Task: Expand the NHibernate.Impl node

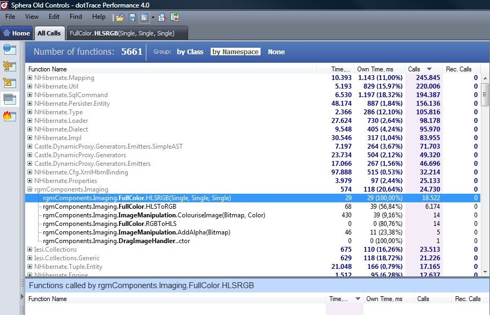Action: (29, 137)
